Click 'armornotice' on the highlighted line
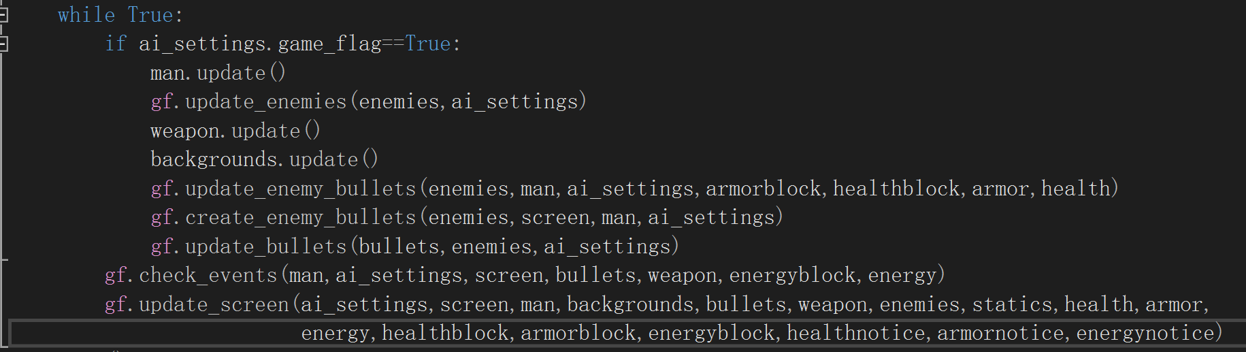This screenshot has height=352, width=1246. click(1000, 333)
